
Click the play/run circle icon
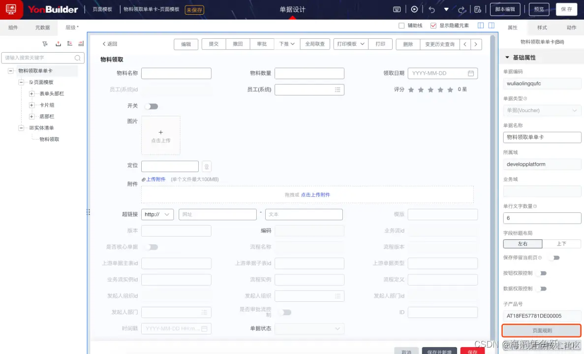coord(414,9)
